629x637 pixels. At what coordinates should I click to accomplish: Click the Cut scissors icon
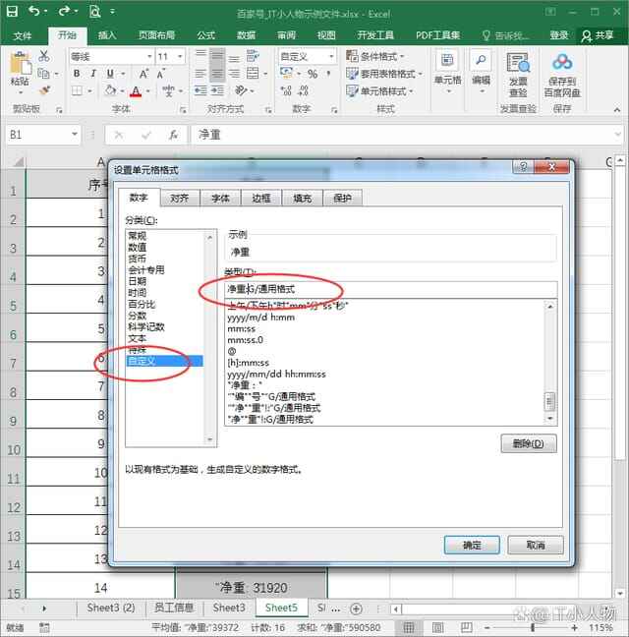coord(44,56)
